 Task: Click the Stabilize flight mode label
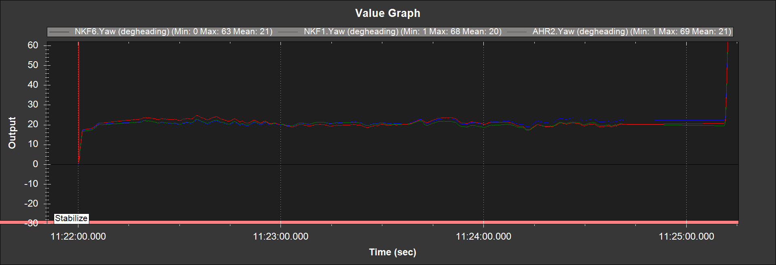coord(71,218)
